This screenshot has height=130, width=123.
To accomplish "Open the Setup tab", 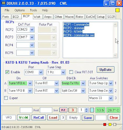I will point(101,17).
